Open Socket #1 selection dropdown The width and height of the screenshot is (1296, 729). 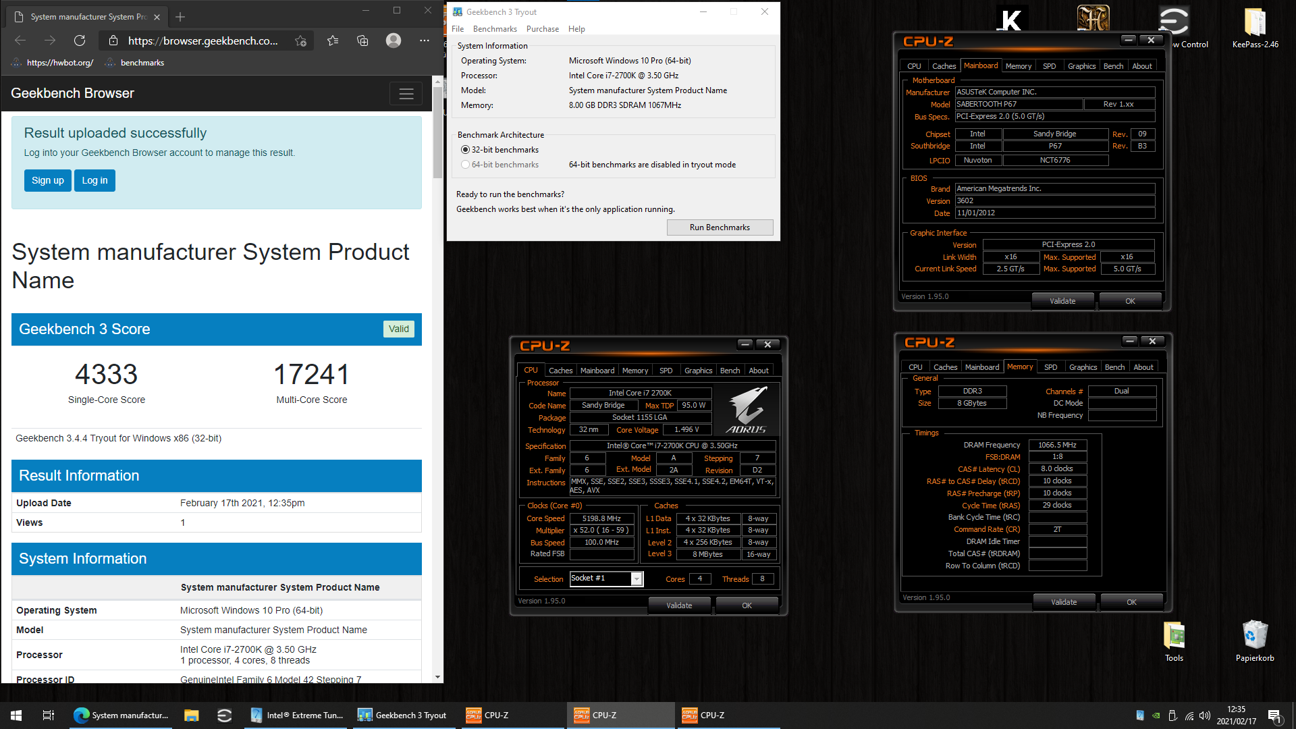607,578
